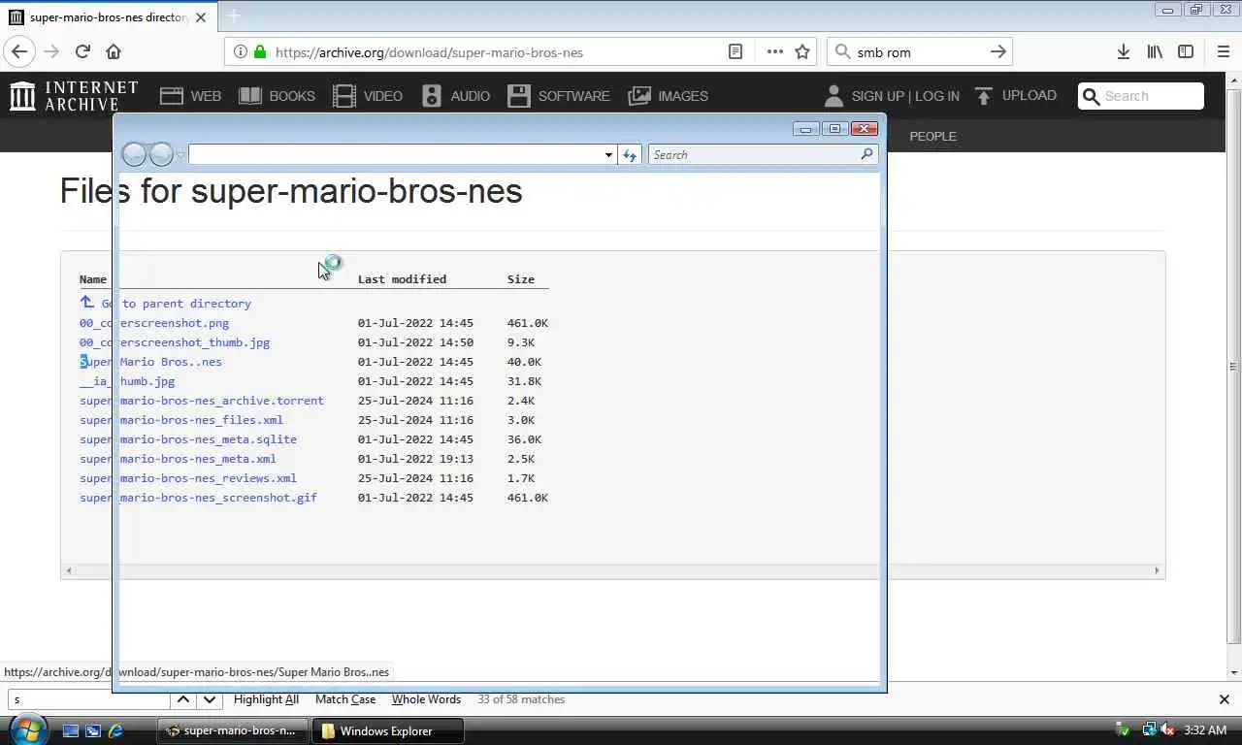Switch to Windows Explorer taskbar button
The width and height of the screenshot is (1242, 745).
pyautogui.click(x=387, y=730)
